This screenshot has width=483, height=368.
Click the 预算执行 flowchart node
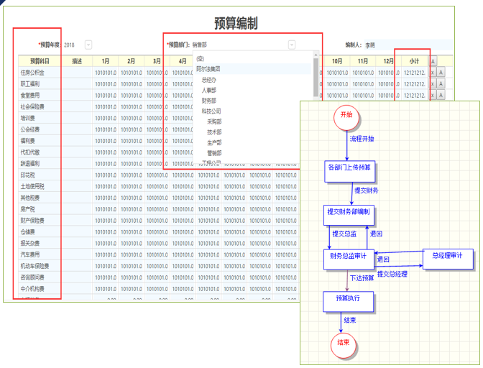click(348, 301)
